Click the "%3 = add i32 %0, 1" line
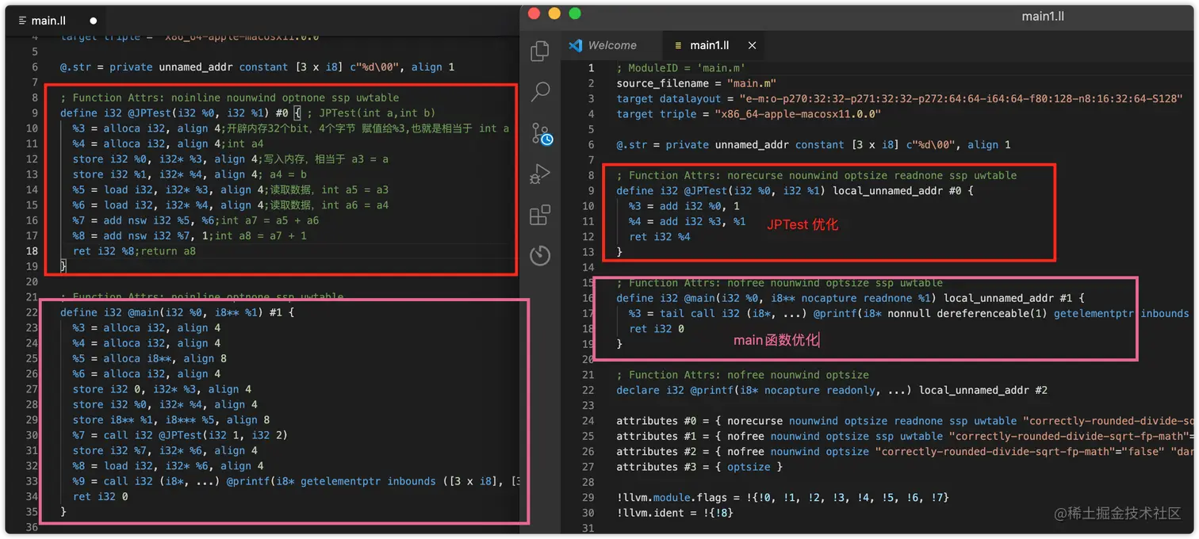This screenshot has width=1199, height=539. point(684,206)
